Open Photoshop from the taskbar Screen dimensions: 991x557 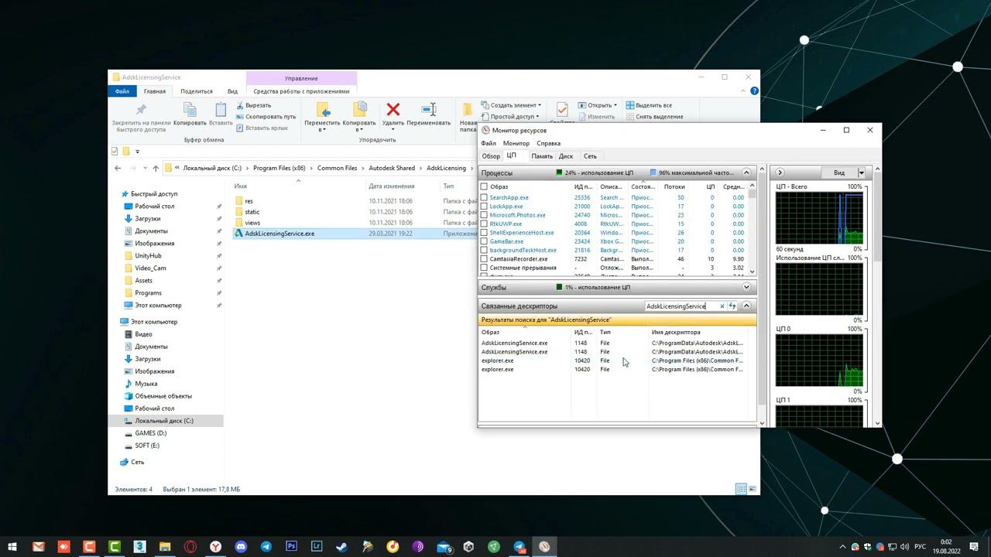pyautogui.click(x=291, y=546)
